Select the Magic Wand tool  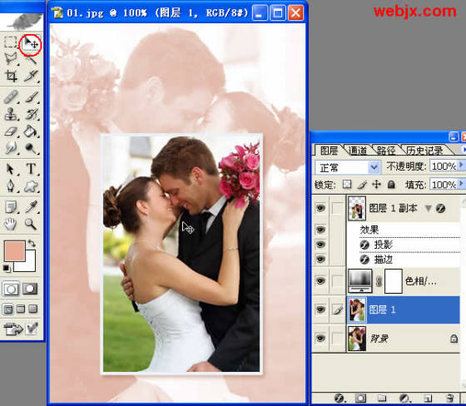[31, 59]
